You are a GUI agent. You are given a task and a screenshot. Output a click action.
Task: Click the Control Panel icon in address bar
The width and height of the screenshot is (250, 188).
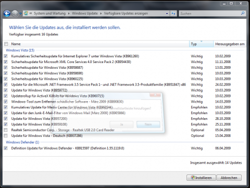click(26, 14)
